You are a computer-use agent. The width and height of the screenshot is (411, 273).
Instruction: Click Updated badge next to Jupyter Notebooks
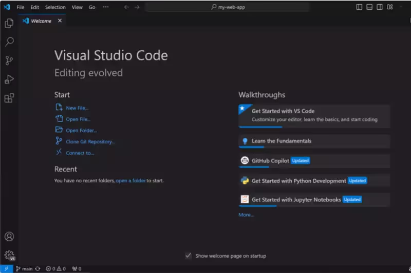352,199
